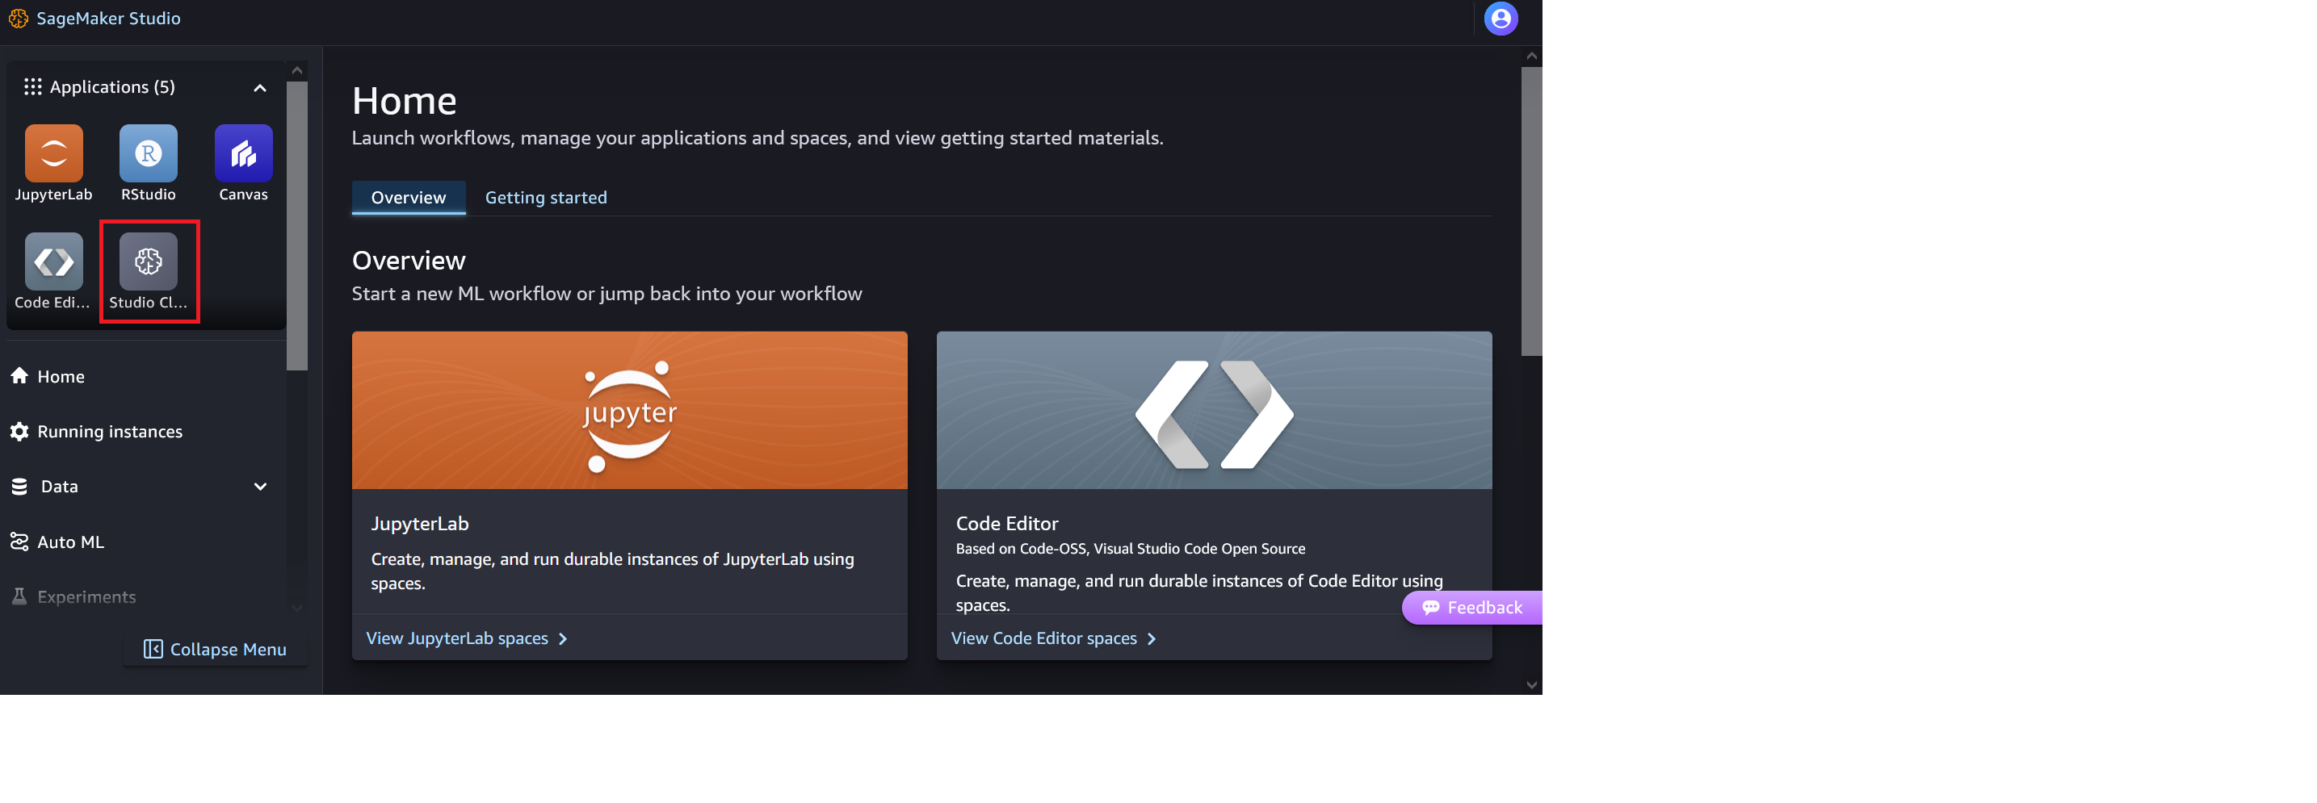The width and height of the screenshot is (2317, 803).
Task: Click the Collapse Menu button
Action: (216, 649)
